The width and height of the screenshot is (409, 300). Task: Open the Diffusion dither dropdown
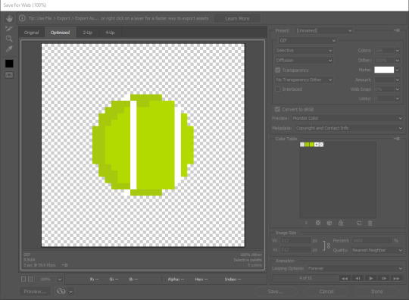pos(304,61)
